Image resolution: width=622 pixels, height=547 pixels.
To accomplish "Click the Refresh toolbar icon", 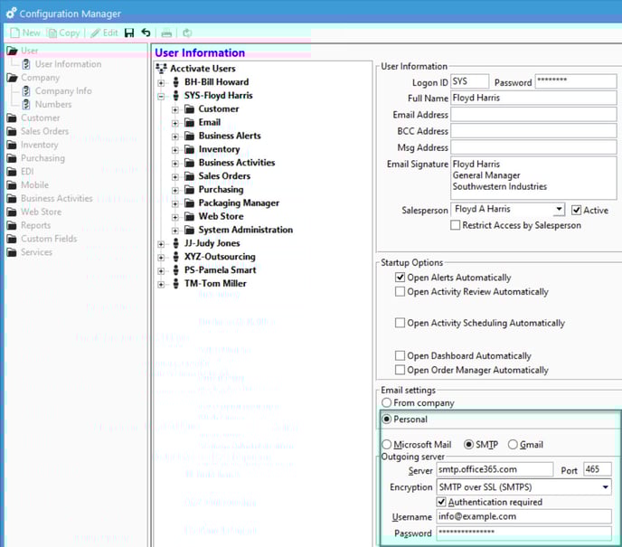I will tap(187, 33).
